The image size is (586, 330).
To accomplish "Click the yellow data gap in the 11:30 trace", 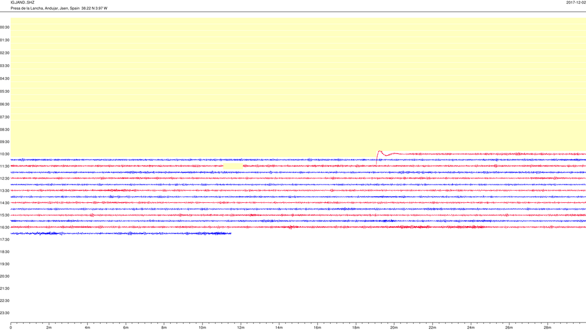I will [x=233, y=166].
